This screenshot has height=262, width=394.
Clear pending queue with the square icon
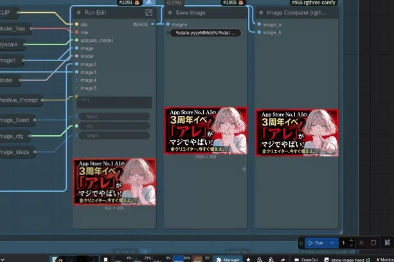coord(373,243)
